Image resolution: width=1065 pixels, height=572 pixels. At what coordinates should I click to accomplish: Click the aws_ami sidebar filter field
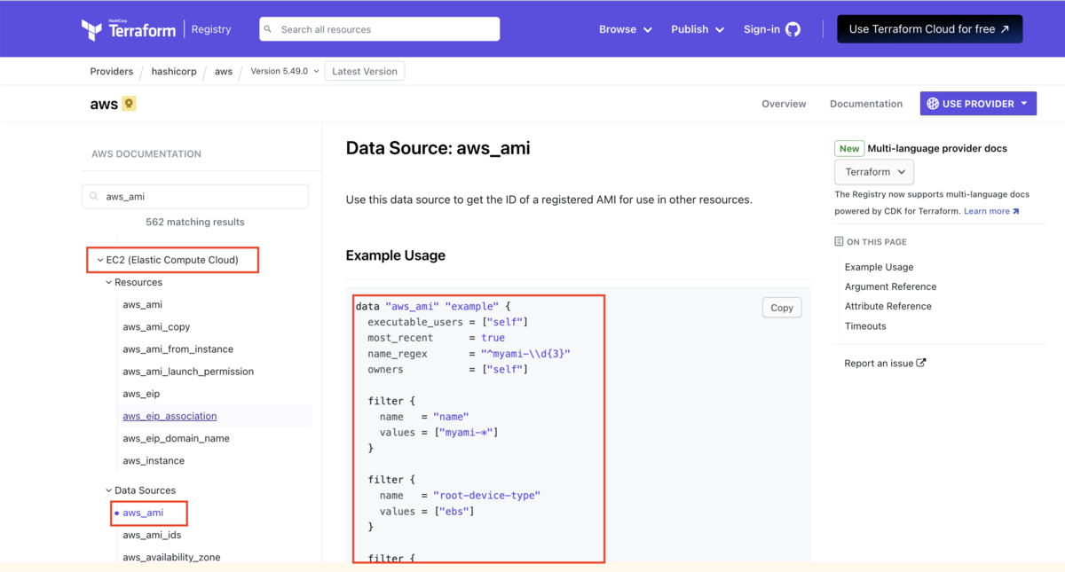pos(195,197)
